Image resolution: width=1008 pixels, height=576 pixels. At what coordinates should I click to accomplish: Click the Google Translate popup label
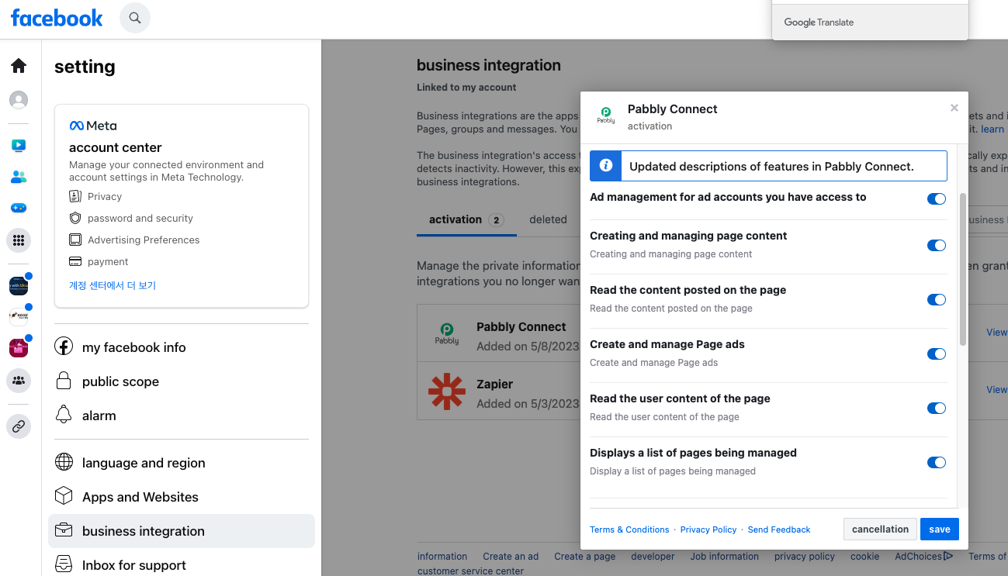tap(819, 22)
